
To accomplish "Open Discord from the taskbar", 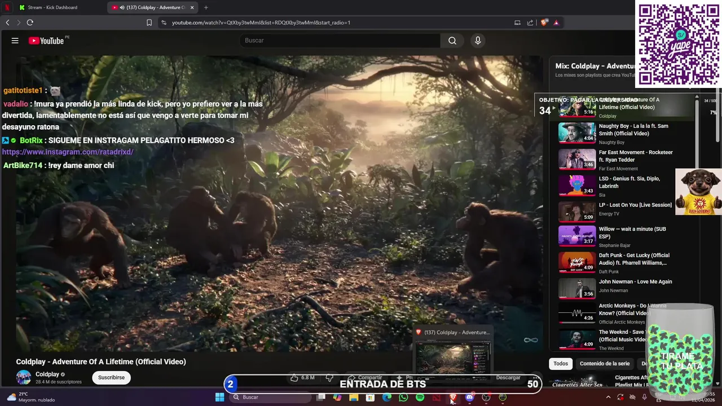I will (x=469, y=397).
